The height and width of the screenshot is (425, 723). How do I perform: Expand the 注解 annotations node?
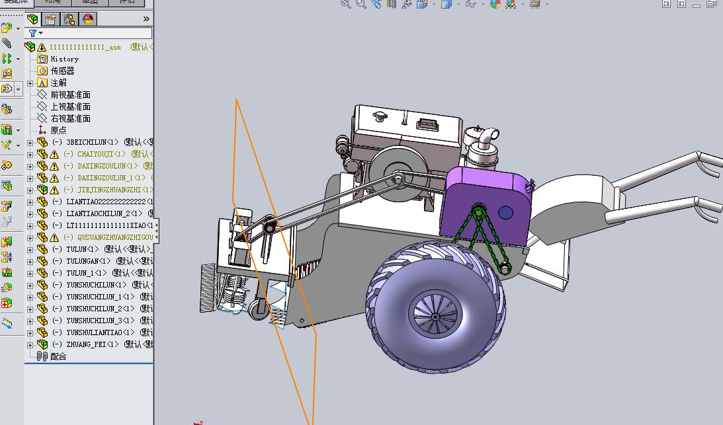click(x=30, y=83)
